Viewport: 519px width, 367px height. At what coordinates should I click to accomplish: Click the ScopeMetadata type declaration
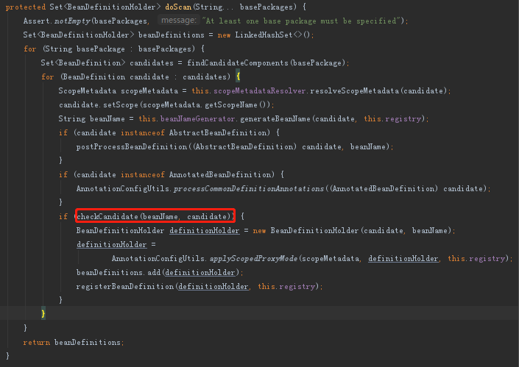(88, 90)
